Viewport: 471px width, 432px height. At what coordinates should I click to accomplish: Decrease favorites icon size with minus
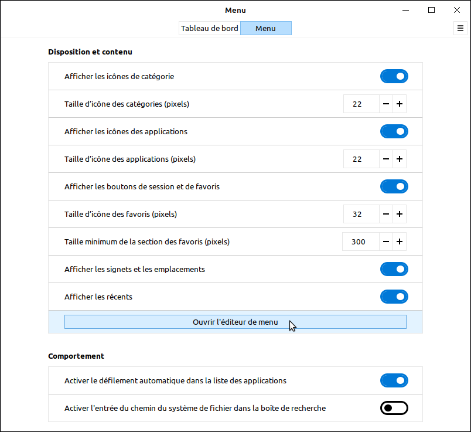click(x=386, y=214)
